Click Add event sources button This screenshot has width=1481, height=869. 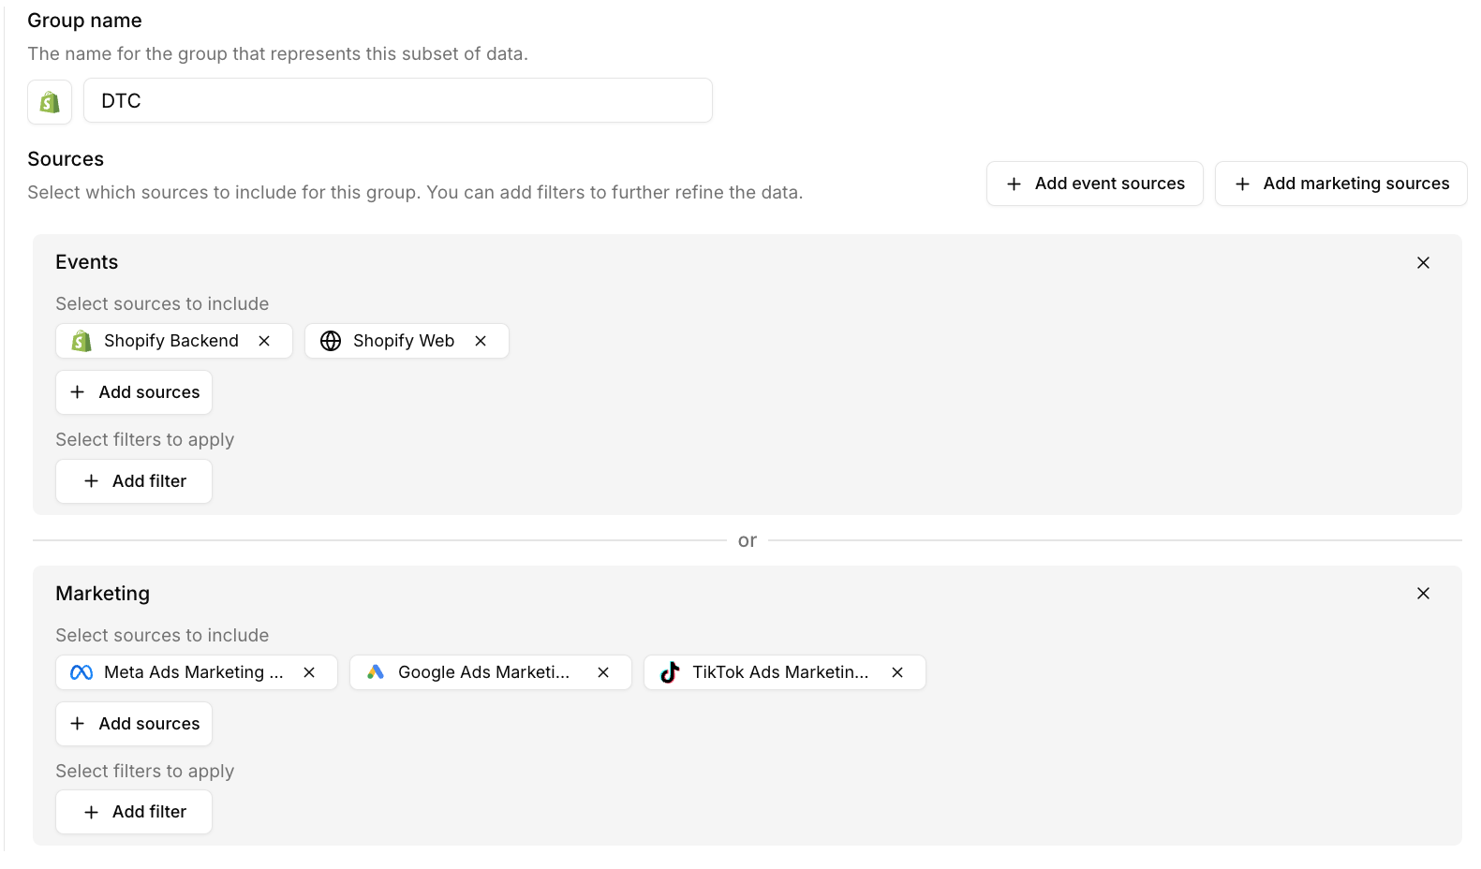pos(1094,184)
